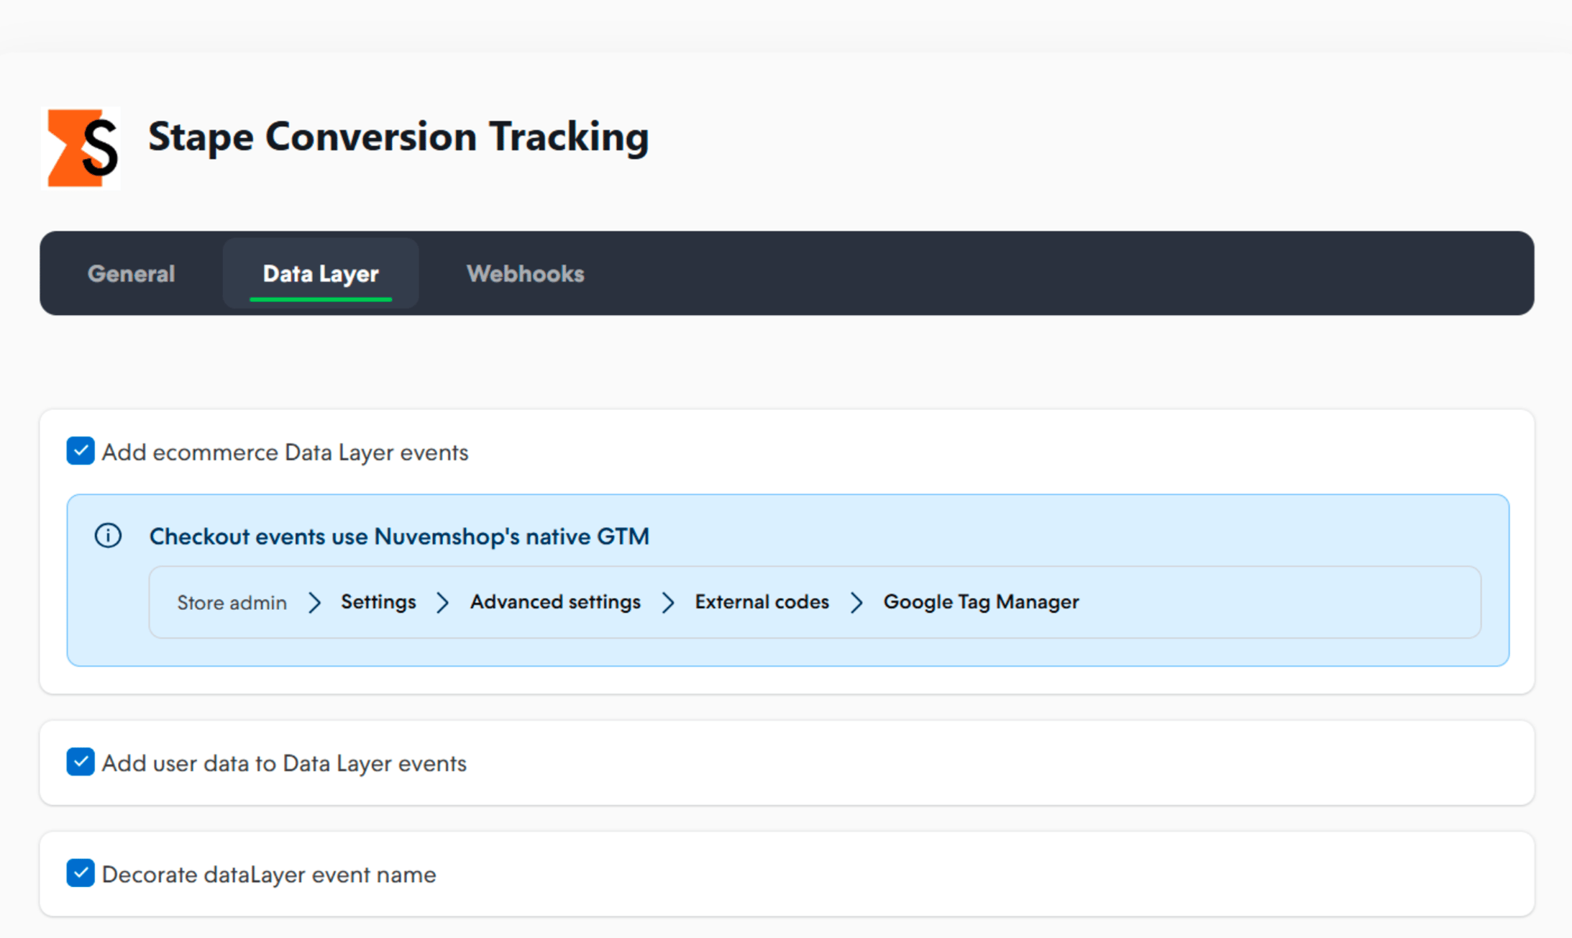Viewport: 1572px width, 938px height.
Task: Click the chevron before Google Tag Manager
Action: (x=856, y=603)
